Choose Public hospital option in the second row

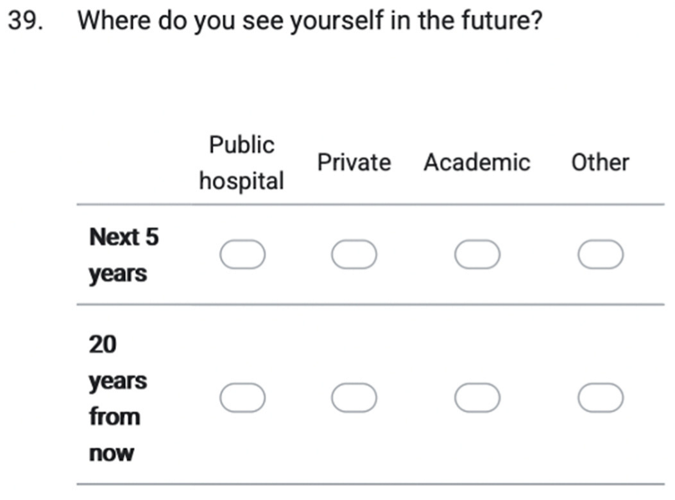click(243, 397)
